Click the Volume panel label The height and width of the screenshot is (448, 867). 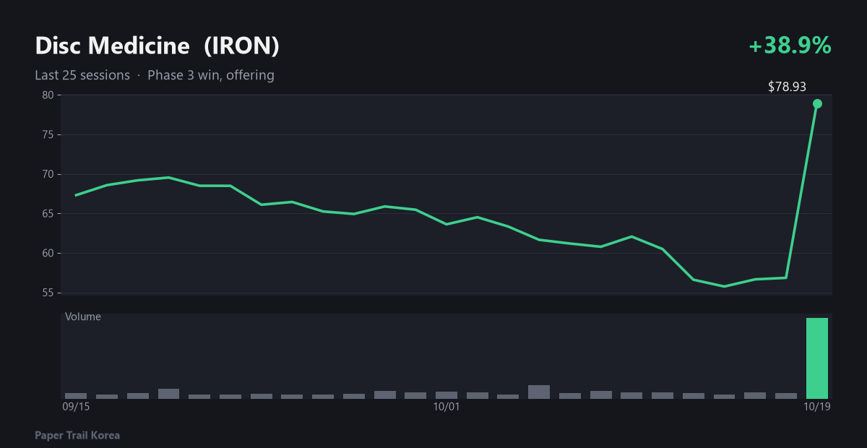tap(83, 316)
